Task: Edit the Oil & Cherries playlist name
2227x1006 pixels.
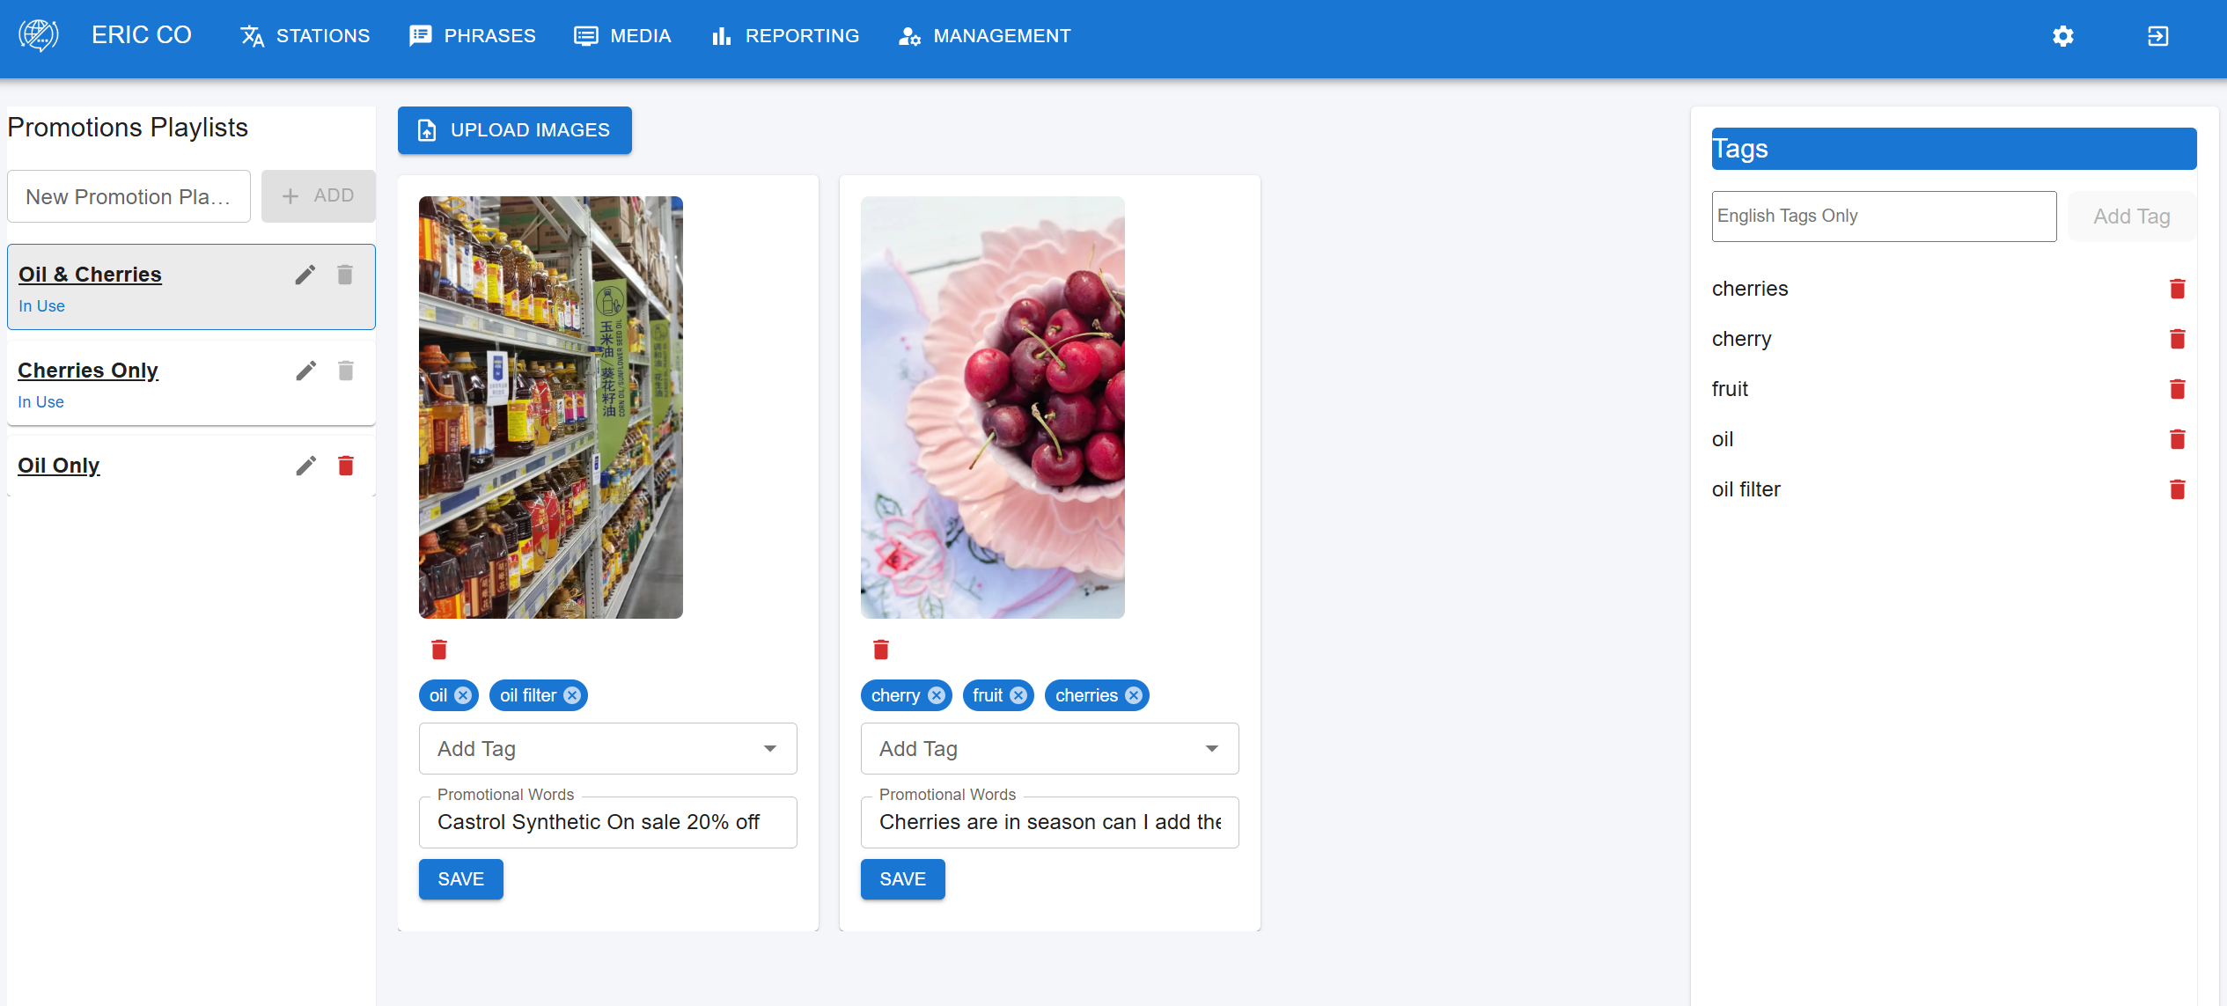Action: point(305,275)
